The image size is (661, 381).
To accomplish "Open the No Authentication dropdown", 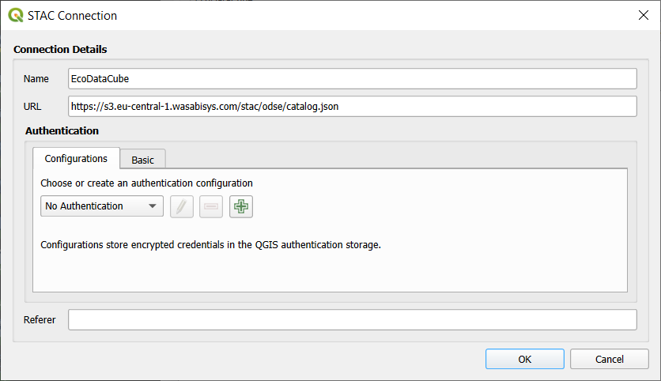I will (102, 206).
